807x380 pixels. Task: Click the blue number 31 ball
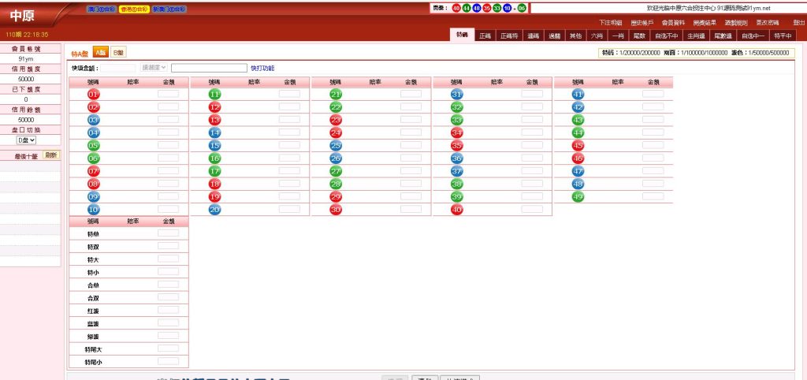(x=456, y=94)
